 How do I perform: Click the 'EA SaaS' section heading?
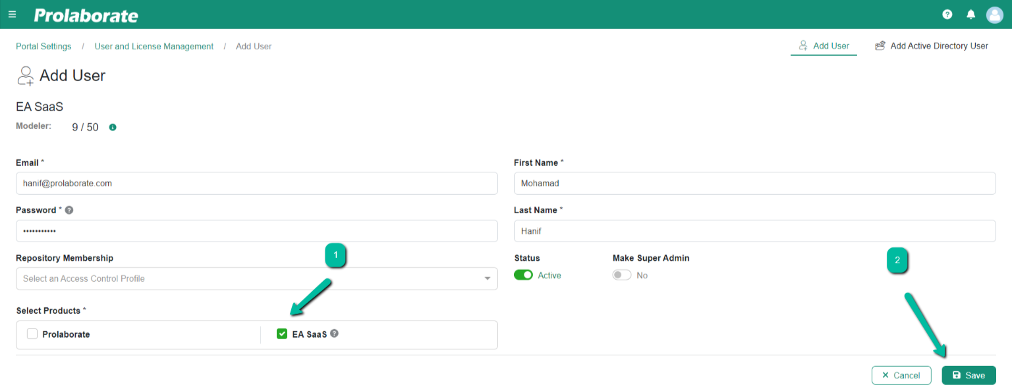(40, 107)
